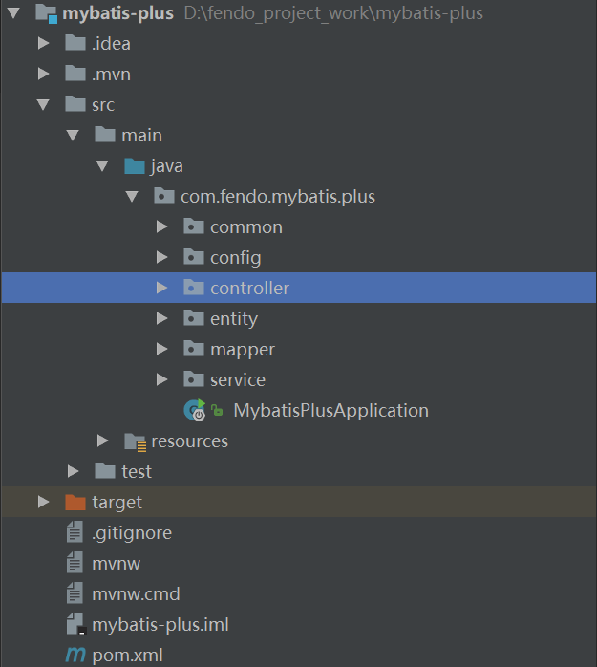This screenshot has height=667, width=597.
Task: Click the com.fendo.mybatis.plus package icon
Action: click(164, 197)
